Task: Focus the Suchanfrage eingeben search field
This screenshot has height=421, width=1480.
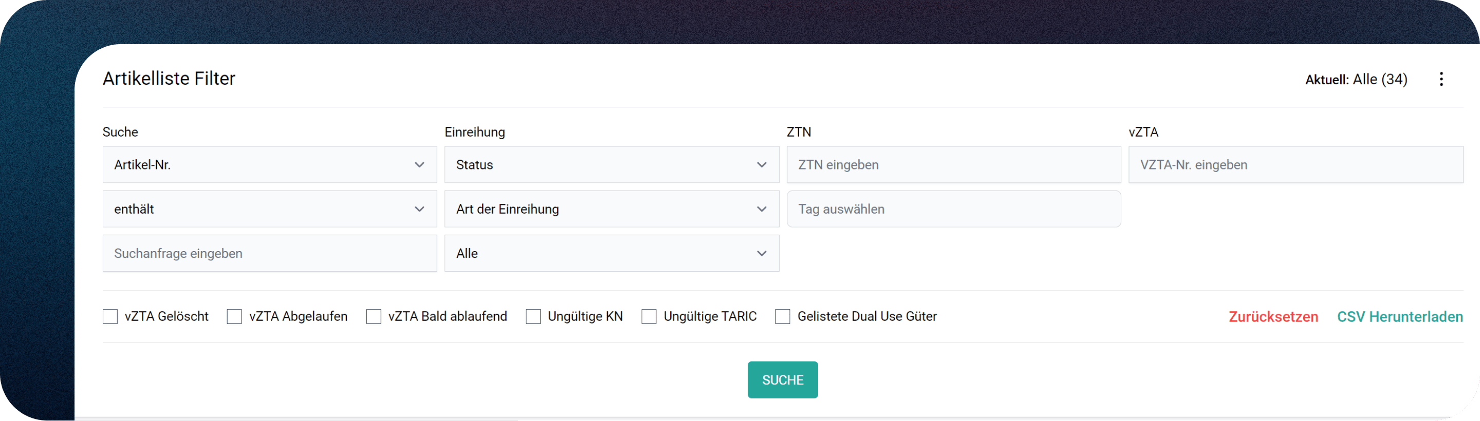Action: point(269,253)
